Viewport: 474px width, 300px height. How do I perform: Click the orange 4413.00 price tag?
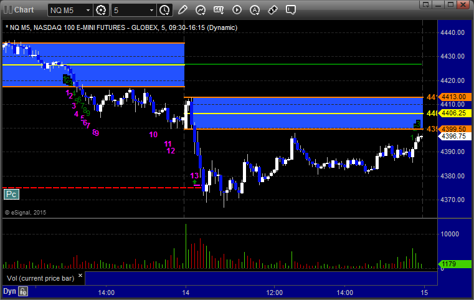click(x=454, y=97)
